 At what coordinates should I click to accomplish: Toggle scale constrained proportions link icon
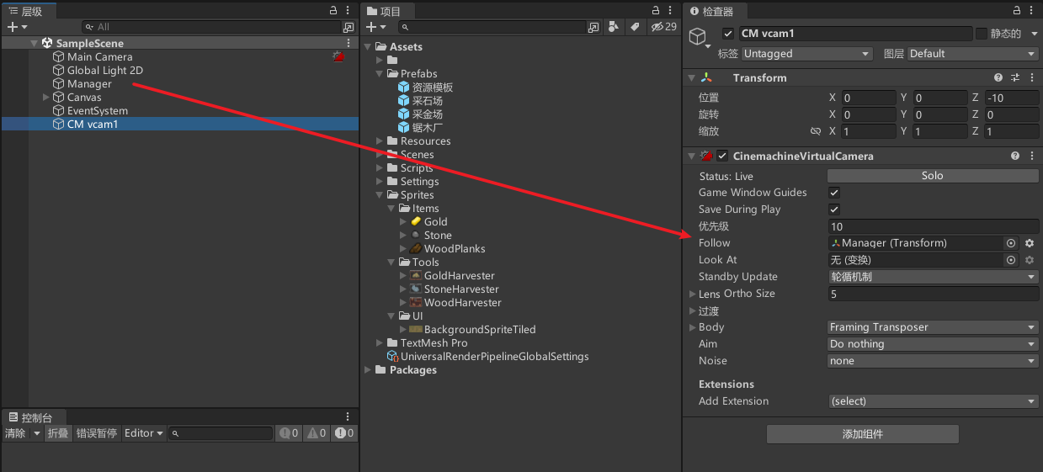(x=815, y=131)
